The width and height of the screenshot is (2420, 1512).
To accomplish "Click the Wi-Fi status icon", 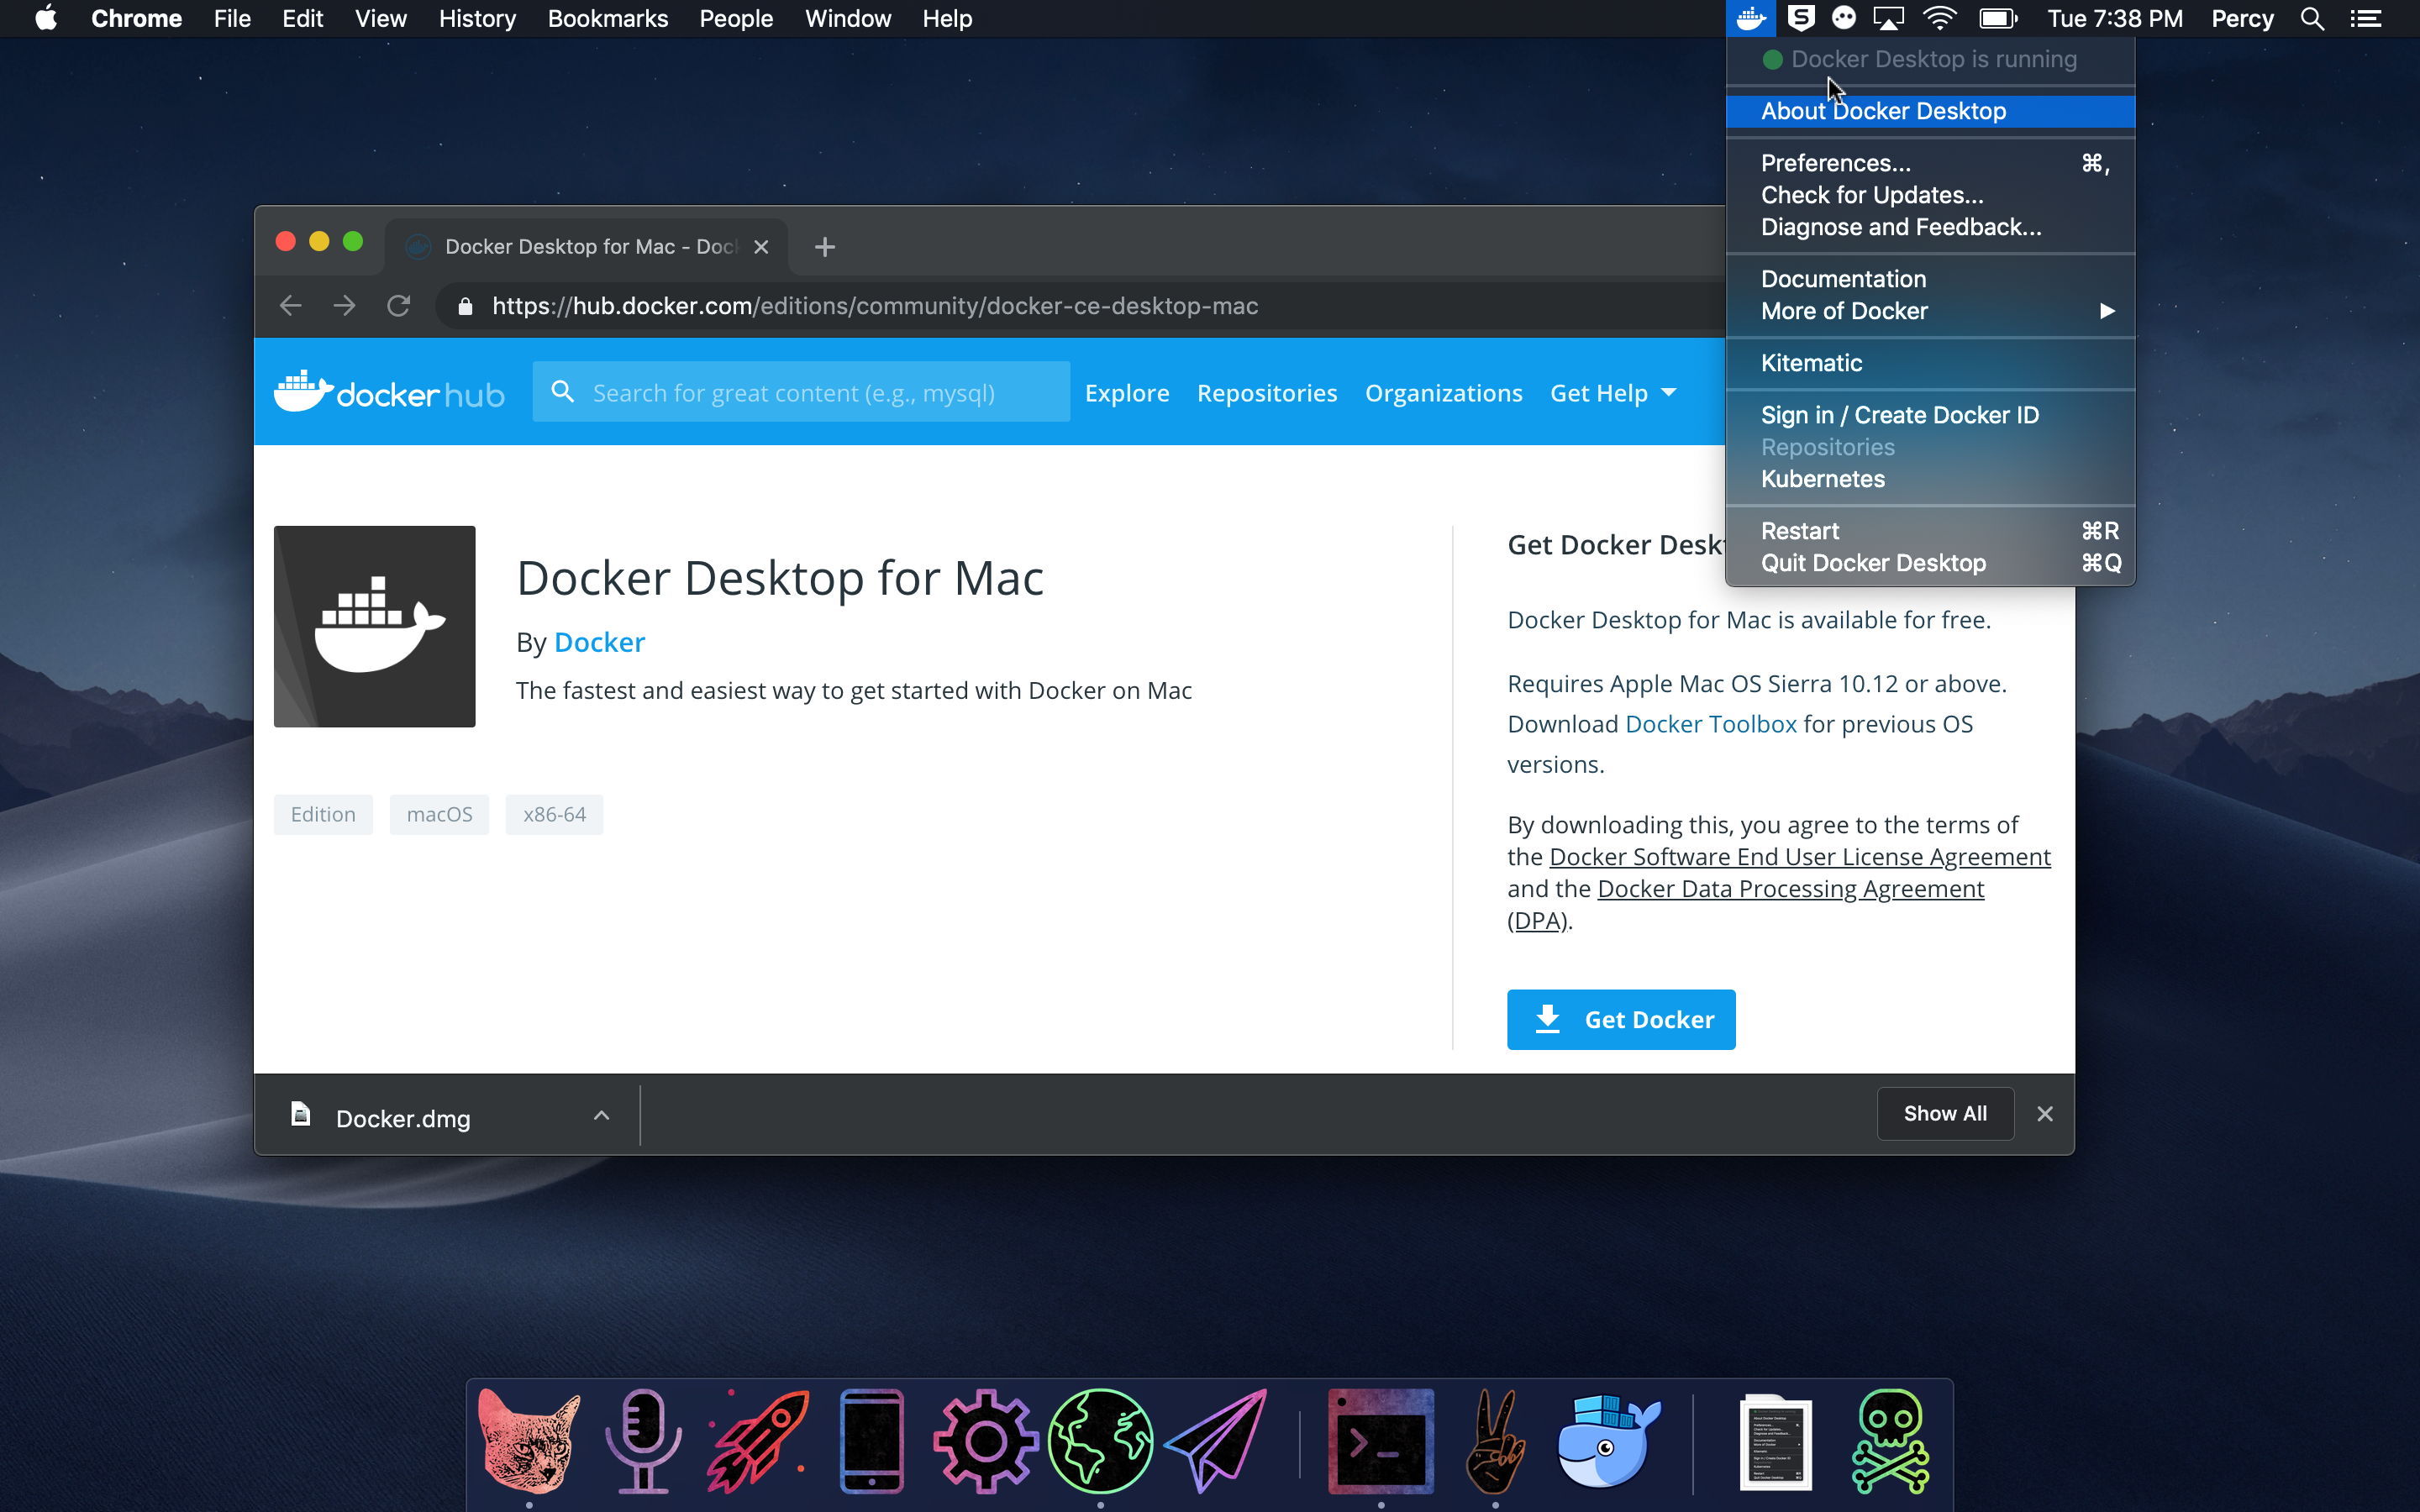I will pos(1940,18).
